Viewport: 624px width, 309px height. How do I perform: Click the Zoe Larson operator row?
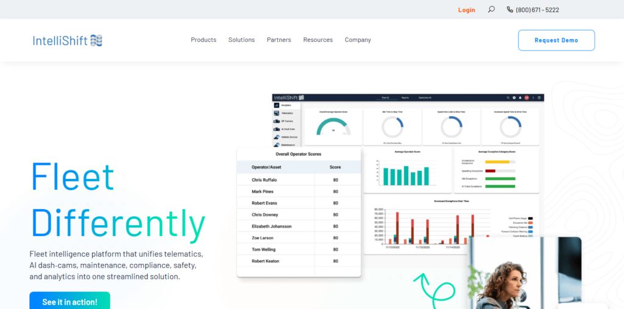coord(299,237)
